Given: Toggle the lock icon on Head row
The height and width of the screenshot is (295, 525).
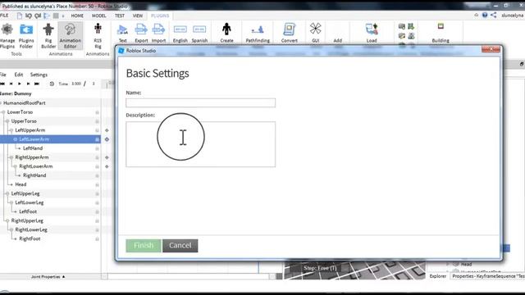Looking at the screenshot, I should coord(97,184).
